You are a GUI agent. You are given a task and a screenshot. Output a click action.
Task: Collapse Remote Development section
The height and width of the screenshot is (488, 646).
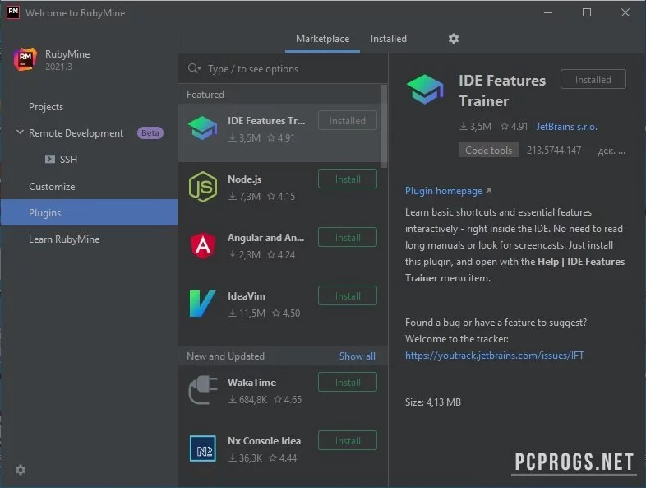[20, 132]
